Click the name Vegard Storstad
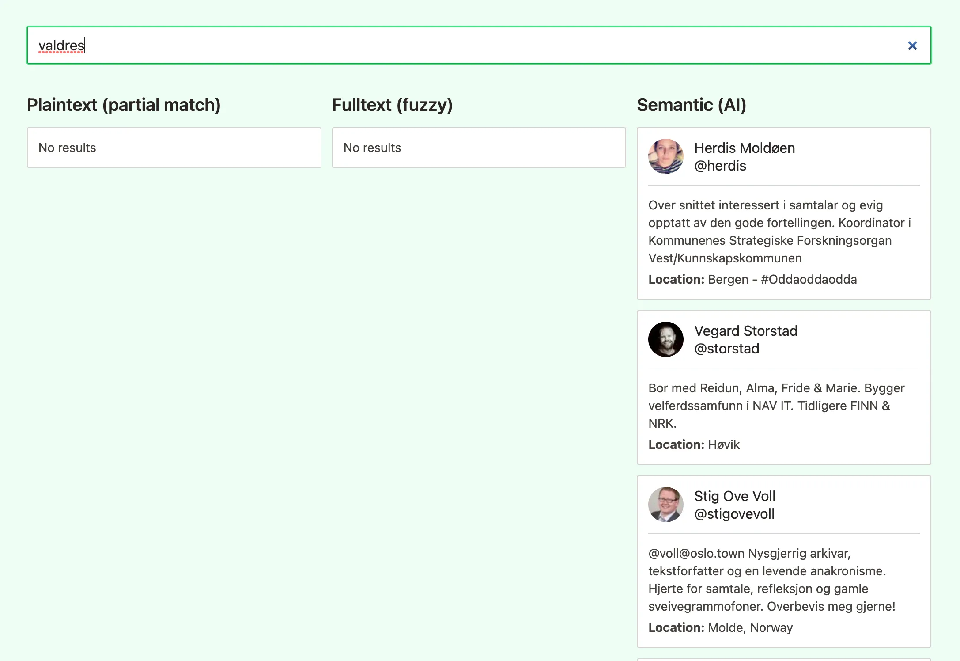Image resolution: width=960 pixels, height=661 pixels. click(x=746, y=330)
